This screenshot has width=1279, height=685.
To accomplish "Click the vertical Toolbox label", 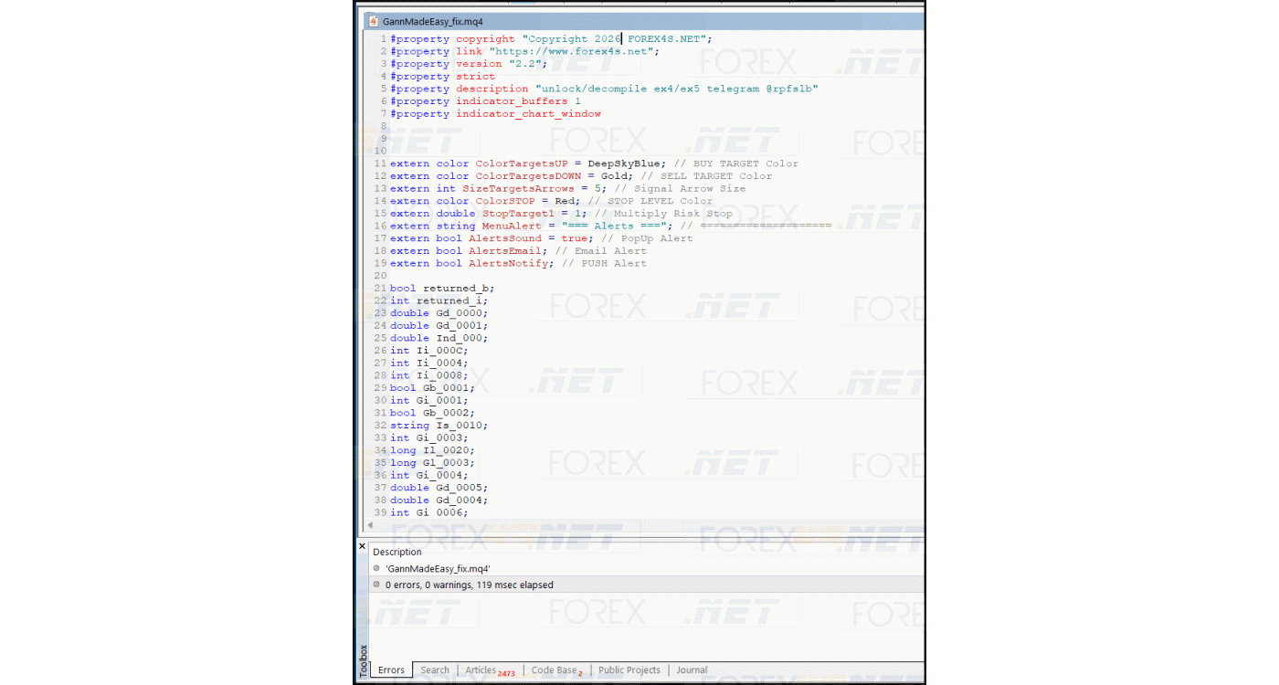I will pyautogui.click(x=363, y=660).
